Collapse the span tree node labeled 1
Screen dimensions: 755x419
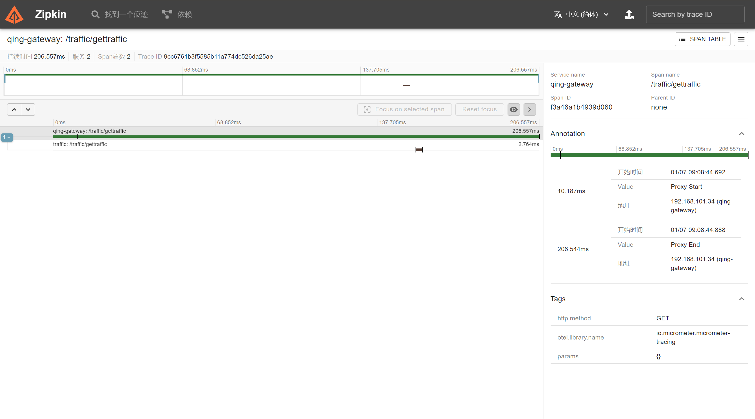pyautogui.click(x=7, y=137)
